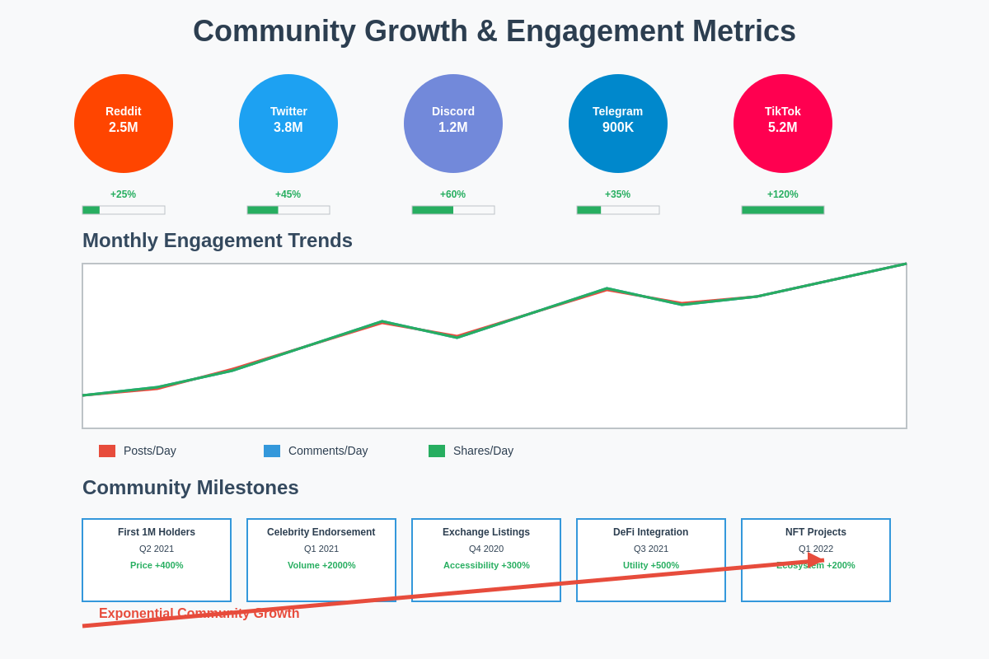Viewport: 989px width, 659px height.
Task: Click the Posts/Day legend label
Action: 150,451
